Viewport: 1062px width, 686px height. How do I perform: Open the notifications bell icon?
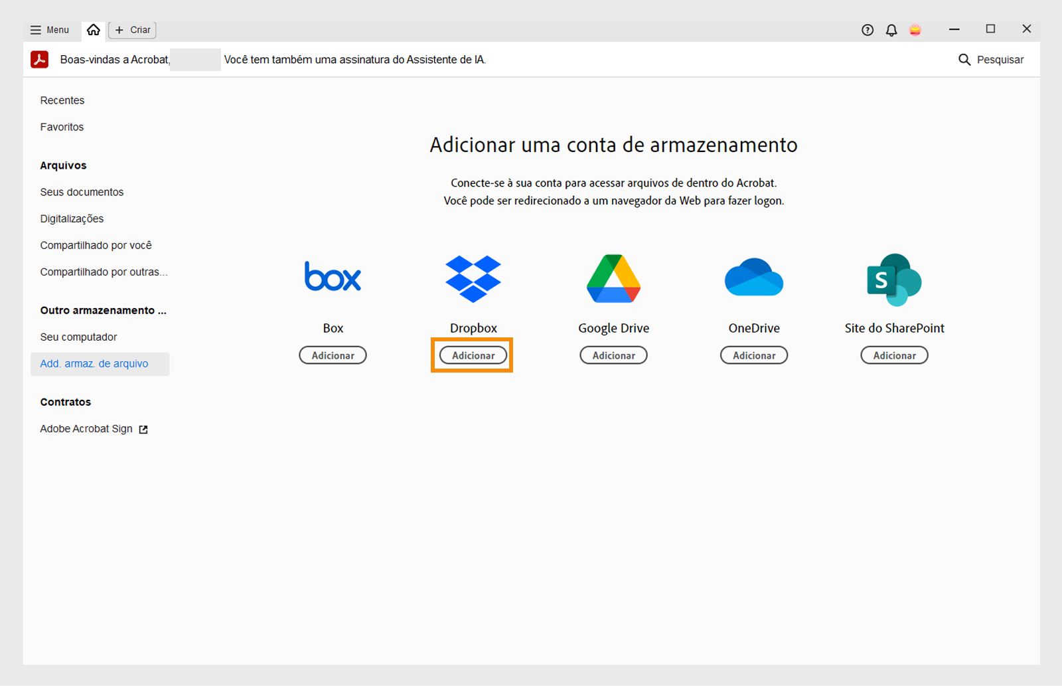(891, 30)
